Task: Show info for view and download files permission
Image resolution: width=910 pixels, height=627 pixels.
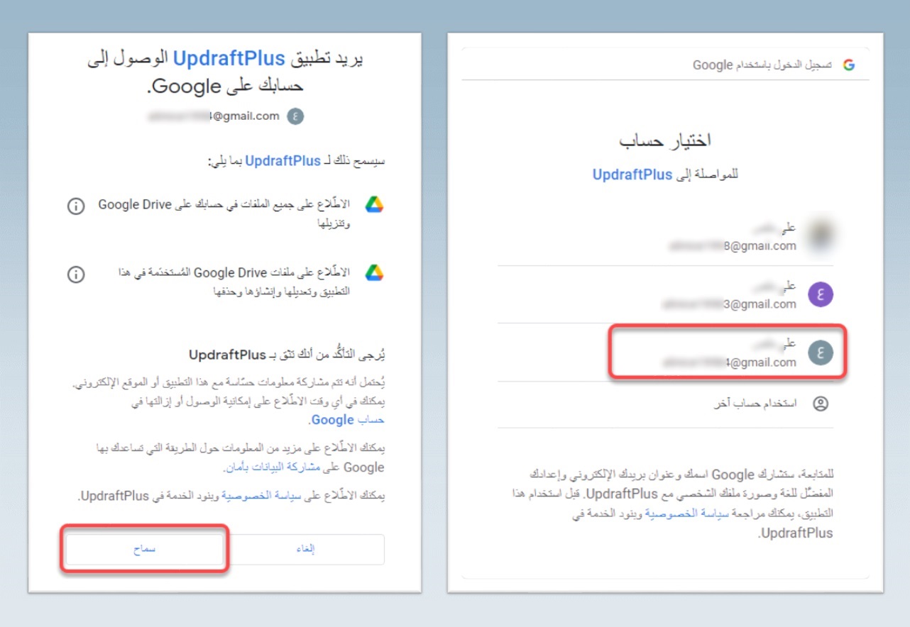Action: (76, 206)
